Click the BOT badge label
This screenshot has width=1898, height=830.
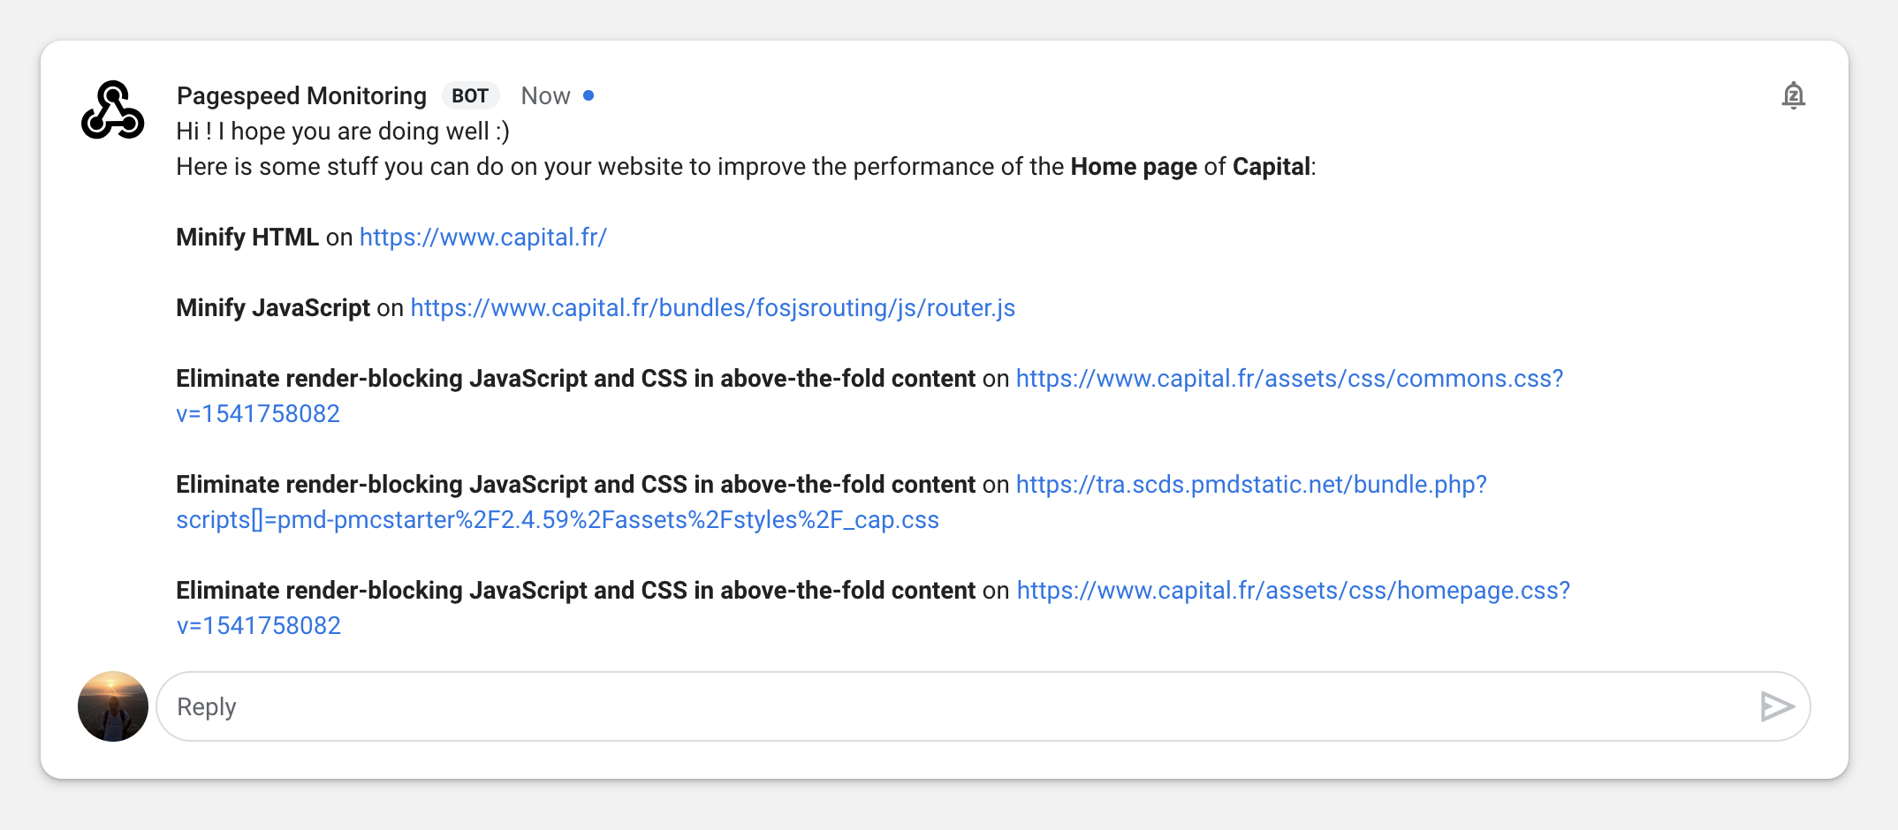click(x=470, y=95)
